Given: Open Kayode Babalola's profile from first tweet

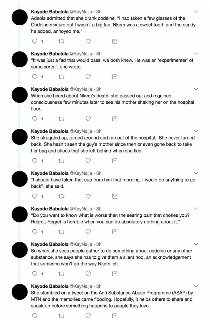Looking at the screenshot, I should coord(50,12).
